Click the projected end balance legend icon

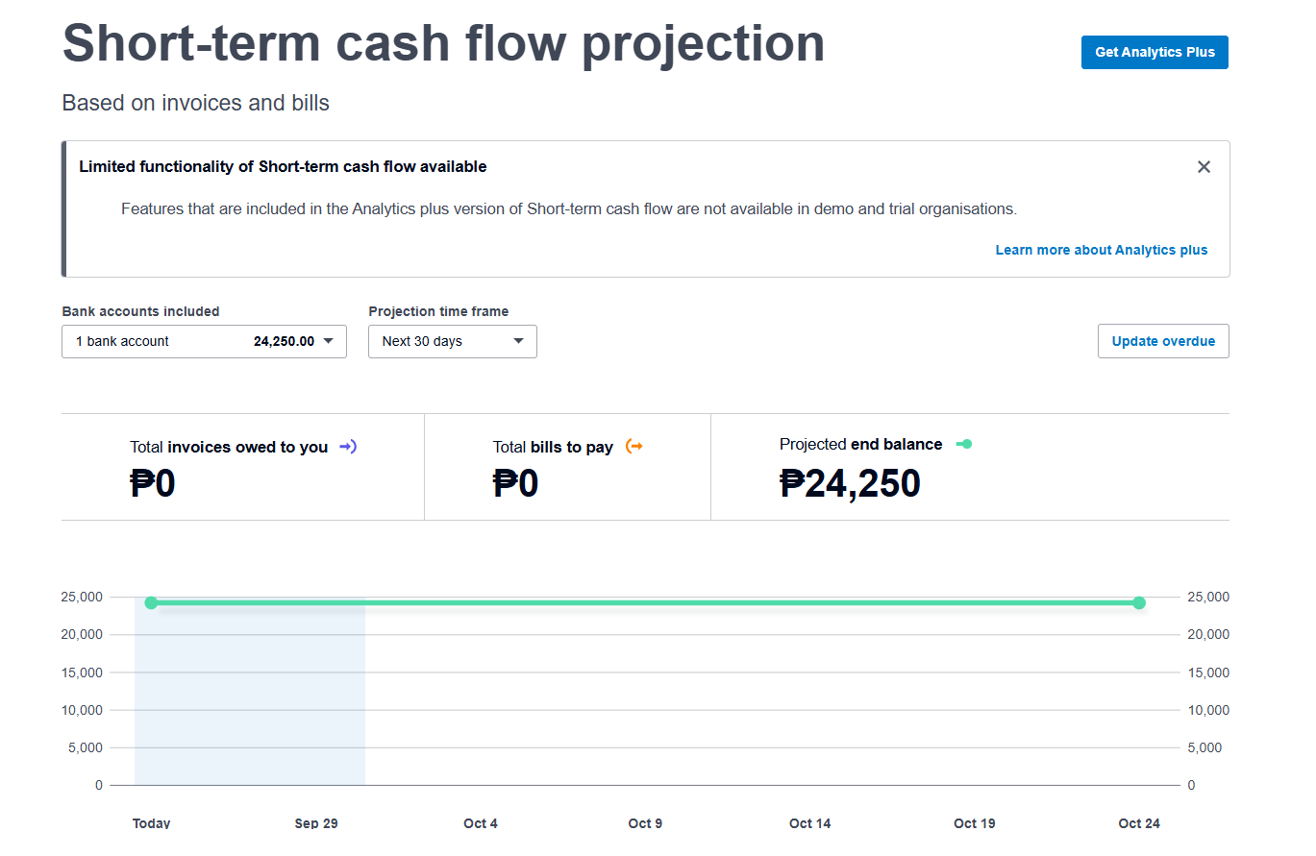coord(964,444)
